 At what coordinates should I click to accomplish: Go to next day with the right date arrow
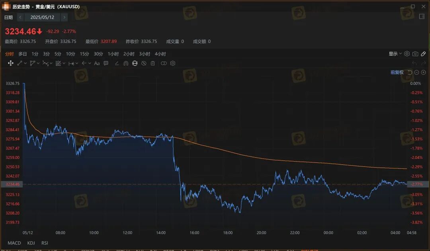[x=64, y=17]
